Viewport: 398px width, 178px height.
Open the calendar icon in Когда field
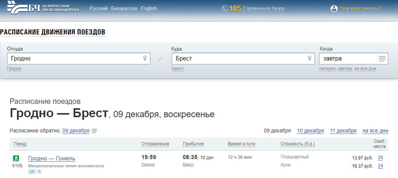click(x=382, y=59)
